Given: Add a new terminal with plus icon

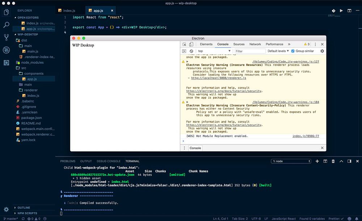Looking at the screenshot, I should (x=317, y=161).
